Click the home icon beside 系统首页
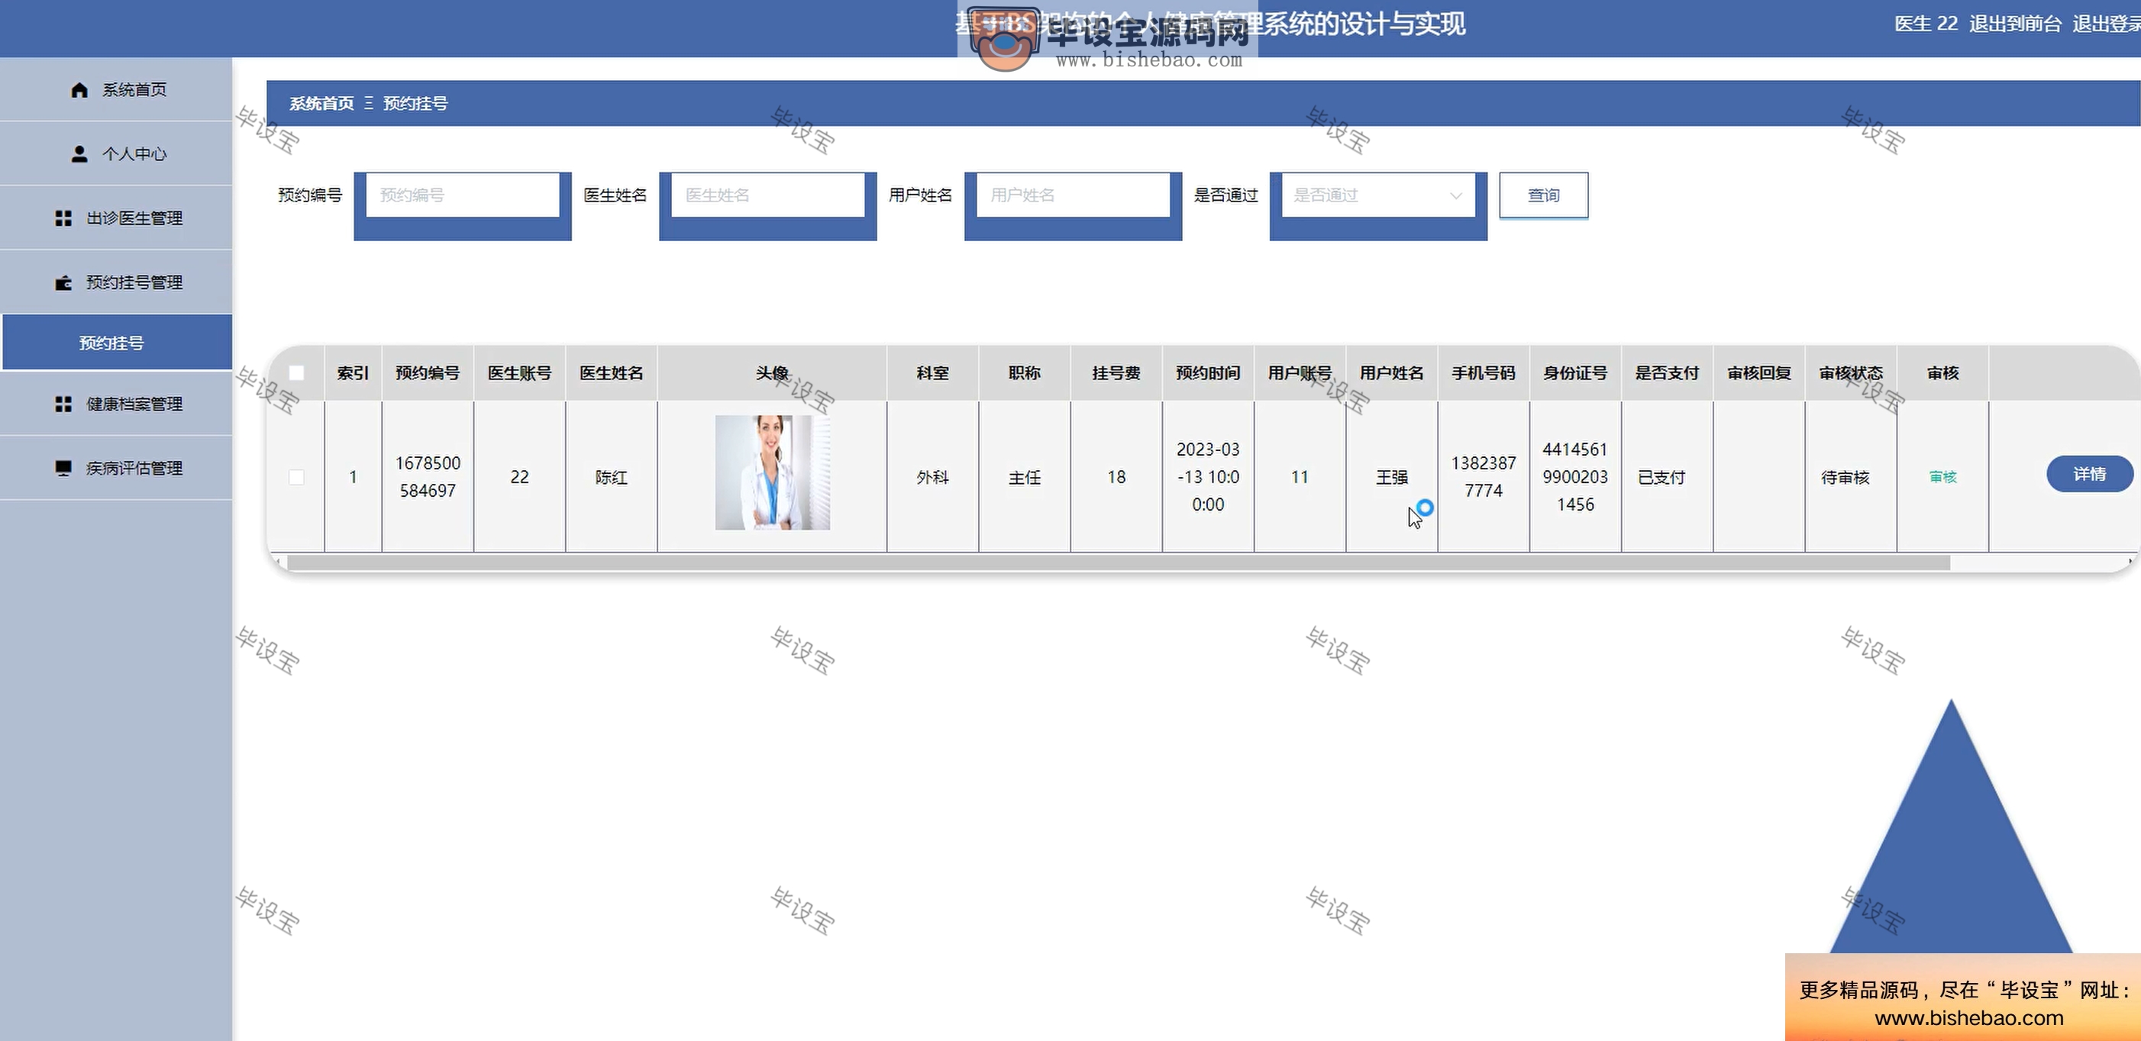2141x1041 pixels. pos(79,90)
